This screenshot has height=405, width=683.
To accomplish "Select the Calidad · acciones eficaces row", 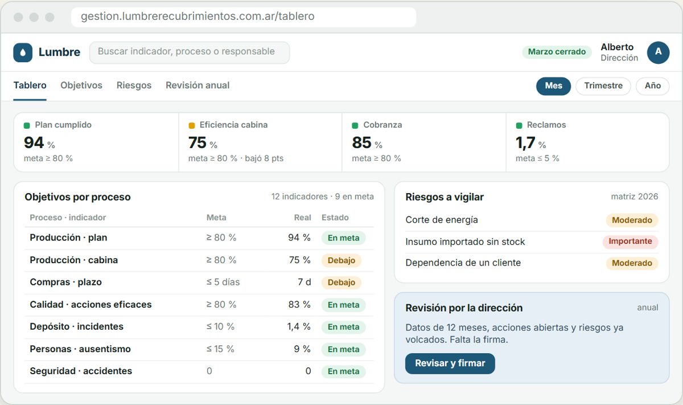I will pos(199,305).
